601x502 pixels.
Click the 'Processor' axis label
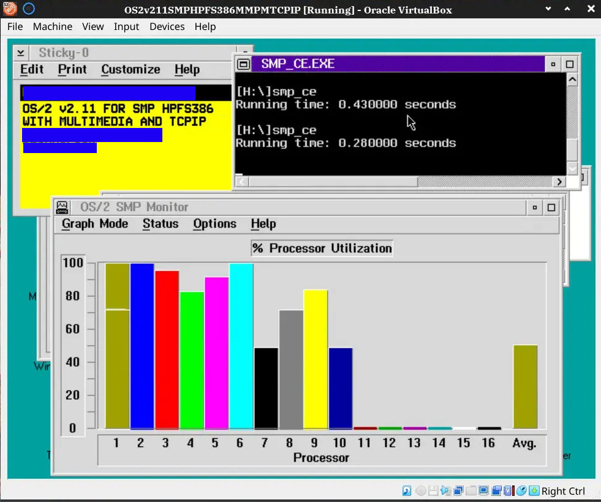tap(321, 457)
